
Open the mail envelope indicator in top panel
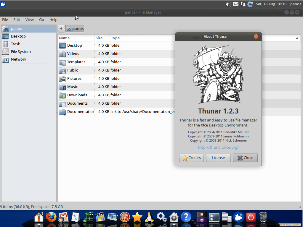[x=236, y=4]
